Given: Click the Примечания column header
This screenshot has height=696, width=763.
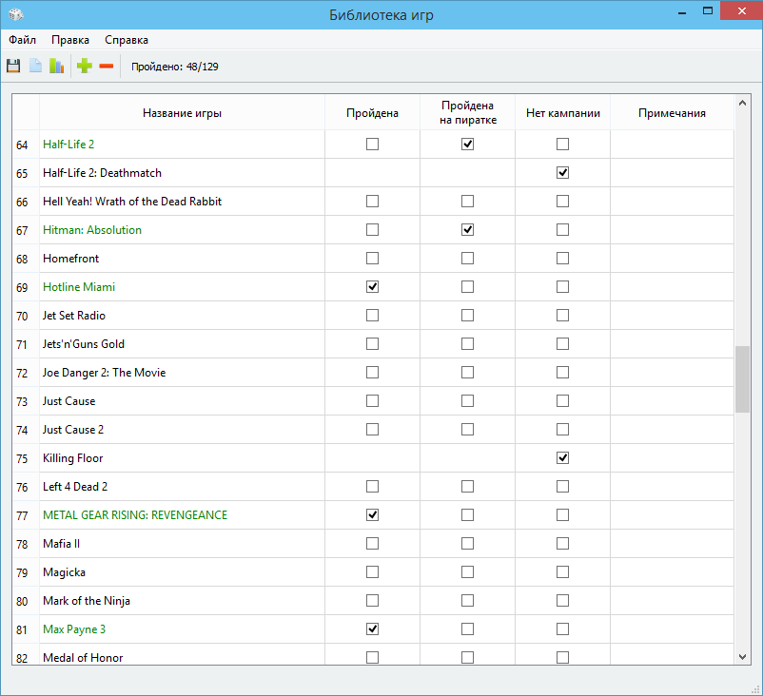Looking at the screenshot, I should [x=672, y=113].
